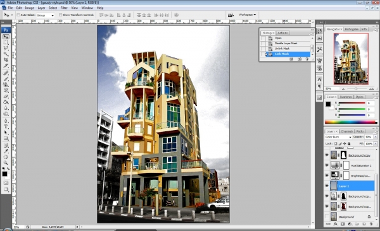Select the Healing Brush tool

(x=6, y=73)
